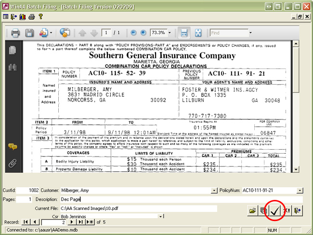Open the Find options dropdown arrow
This screenshot has height=235, width=313.
tap(250, 33)
